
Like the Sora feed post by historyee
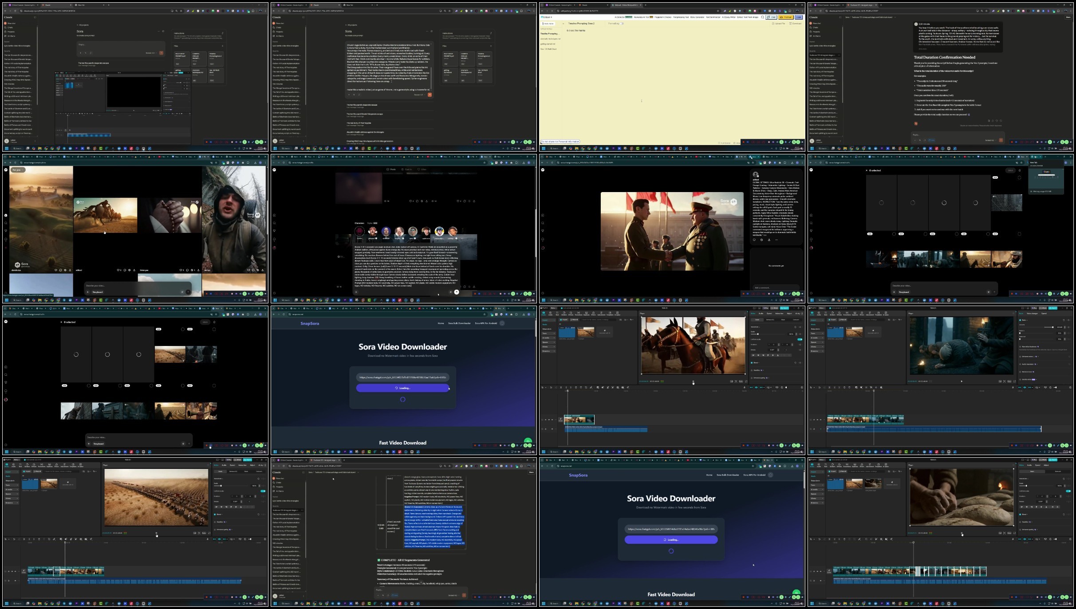181,270
